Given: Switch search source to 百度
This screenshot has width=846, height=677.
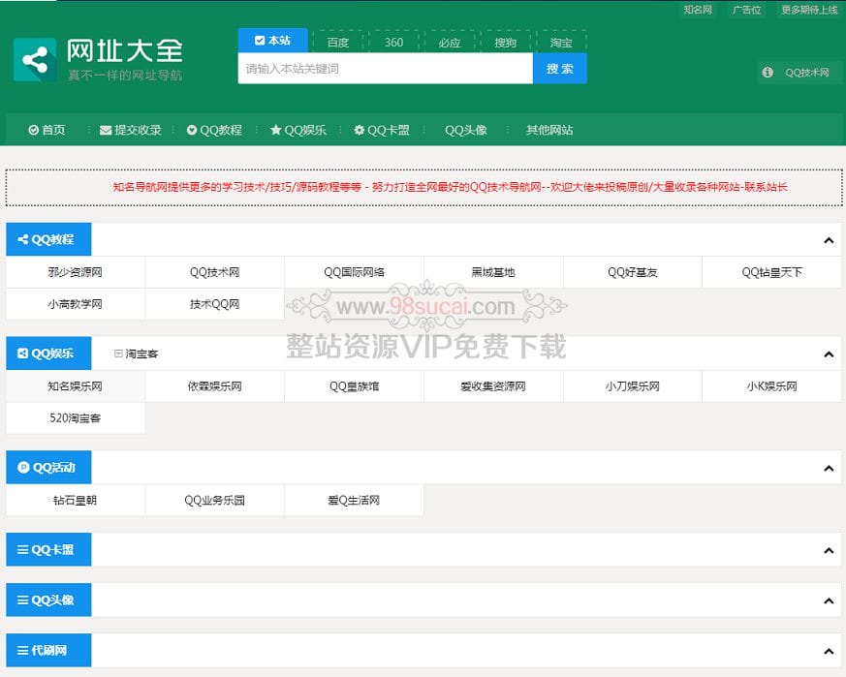Looking at the screenshot, I should click(x=336, y=42).
